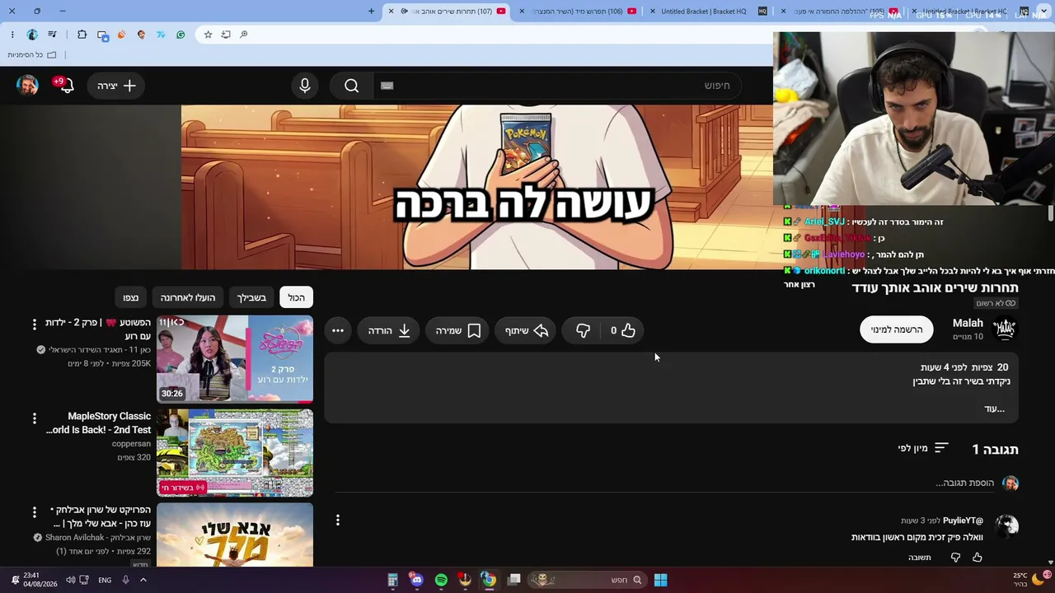This screenshot has width=1055, height=593.
Task: Reply to PuylieYT comment via תשובה
Action: coord(920,558)
